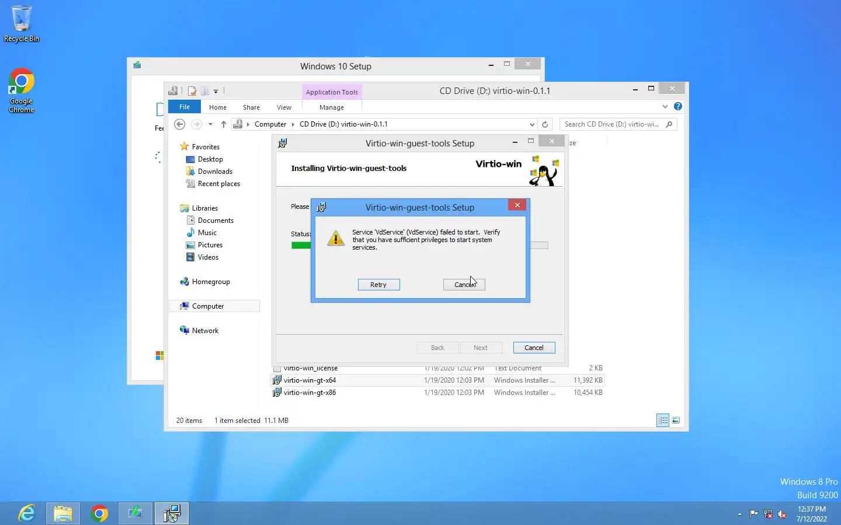Open the Recycle Bin desktop icon
The image size is (841, 525).
[x=22, y=23]
